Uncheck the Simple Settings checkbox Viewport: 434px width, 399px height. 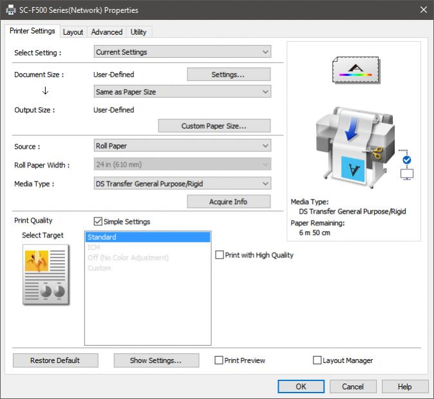pos(98,221)
